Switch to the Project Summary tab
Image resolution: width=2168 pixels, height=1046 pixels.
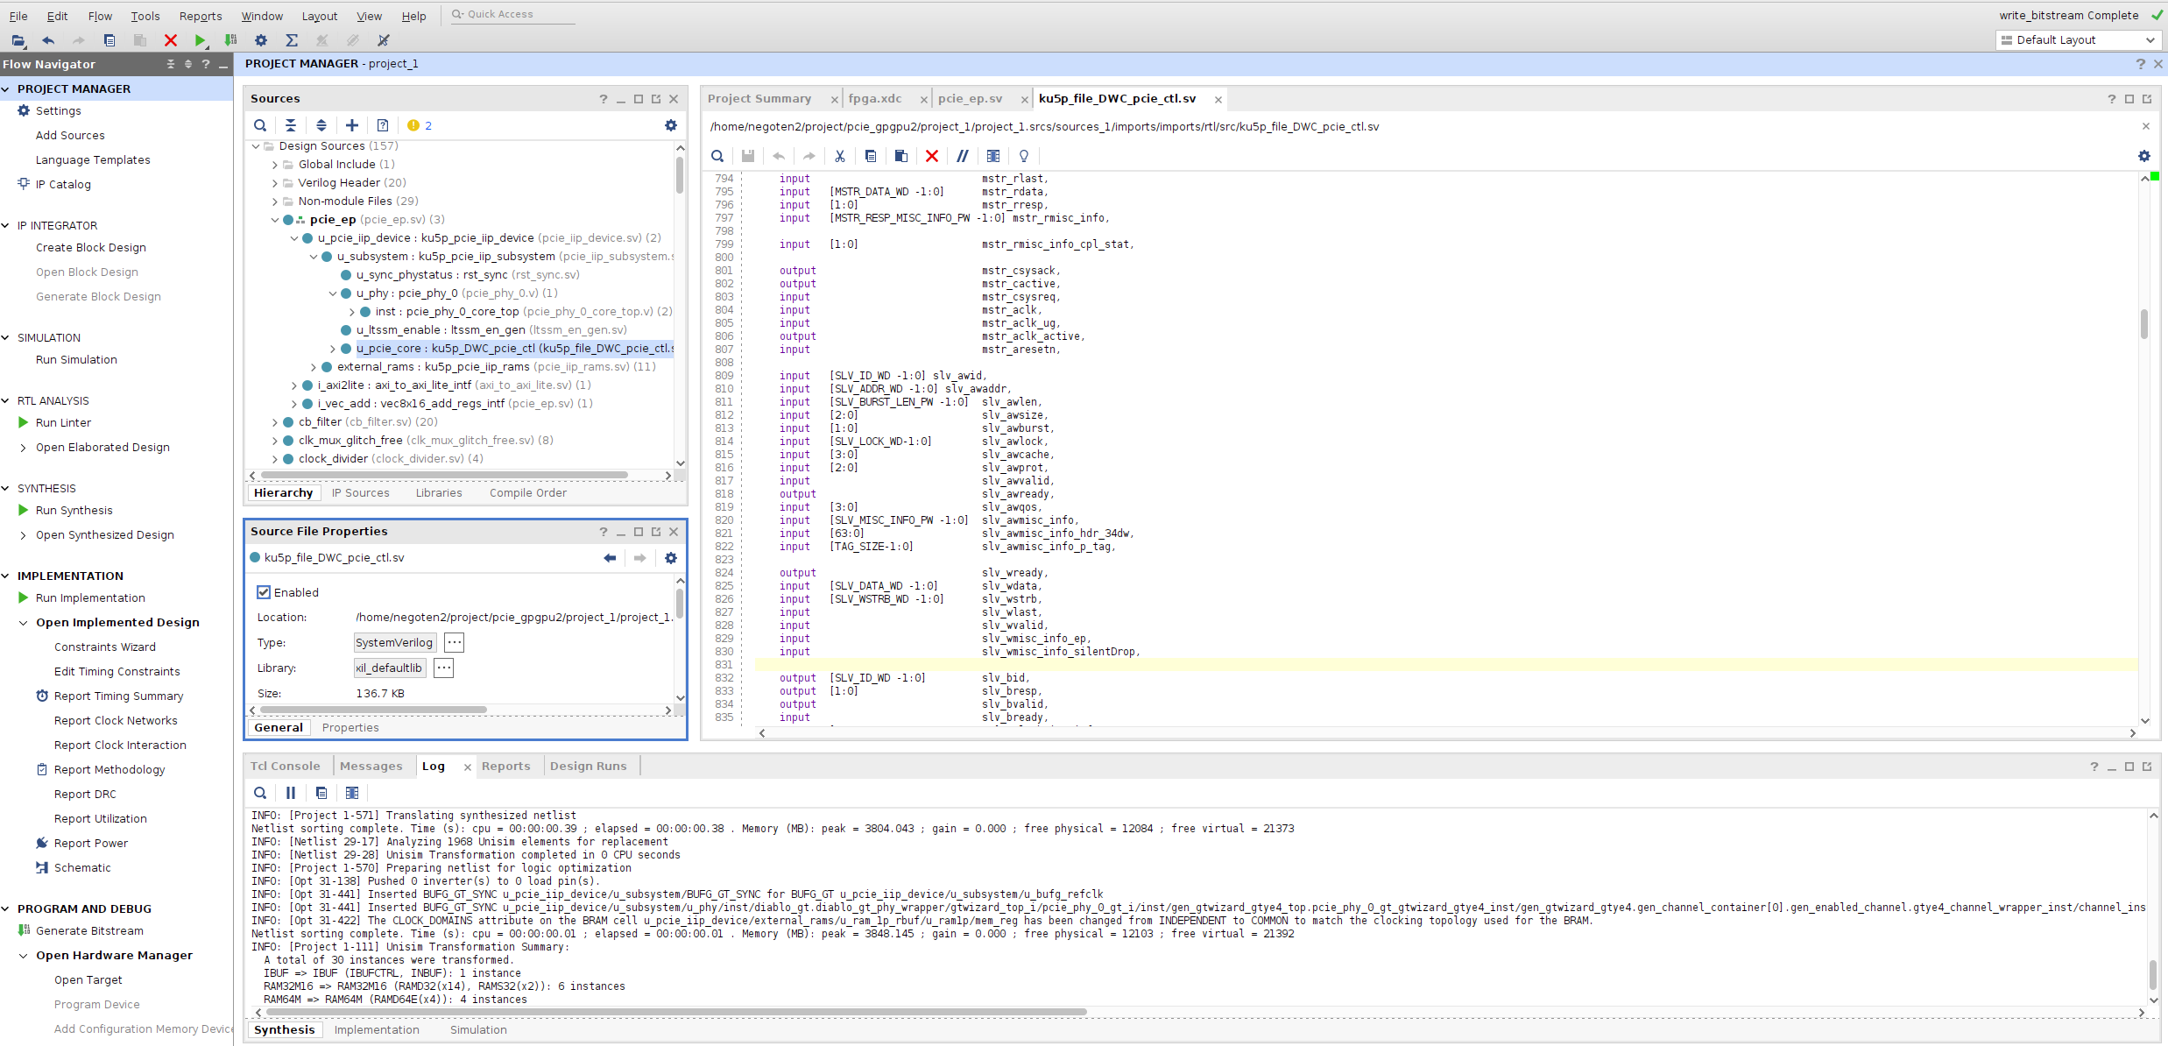[x=759, y=99]
